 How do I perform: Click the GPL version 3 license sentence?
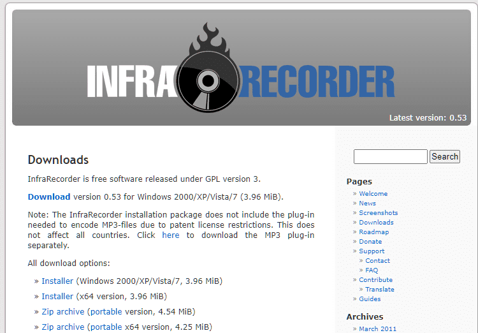(144, 179)
